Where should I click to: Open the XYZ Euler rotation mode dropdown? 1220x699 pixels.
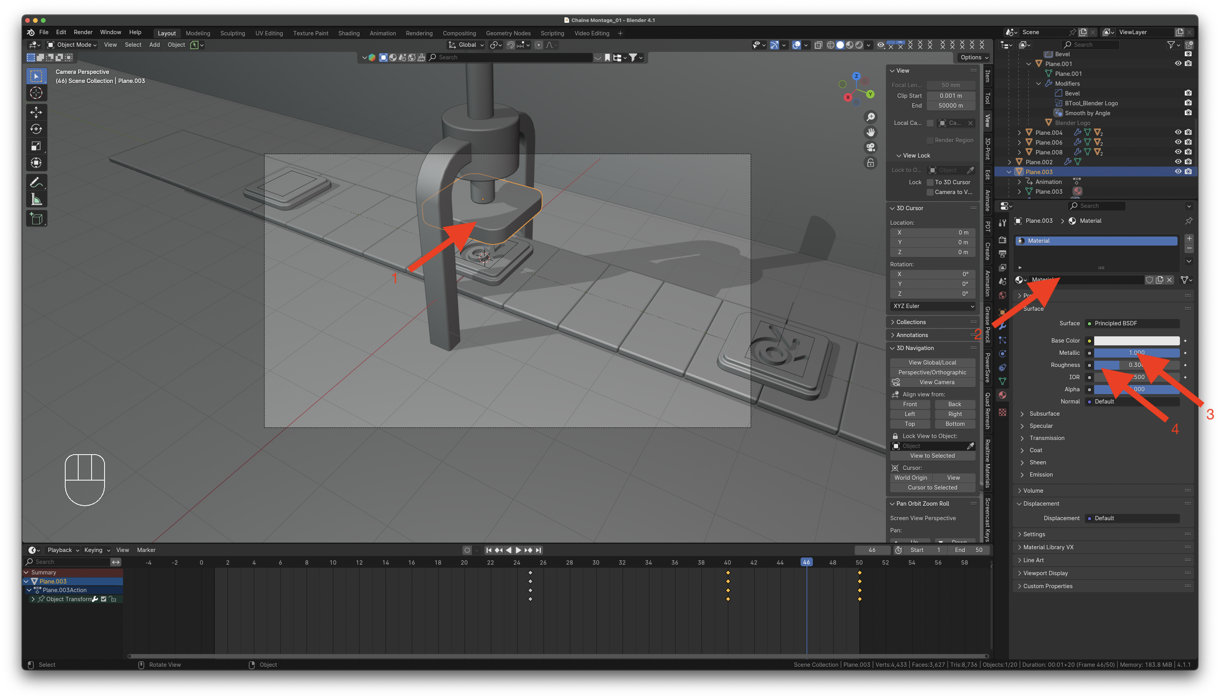pos(932,306)
